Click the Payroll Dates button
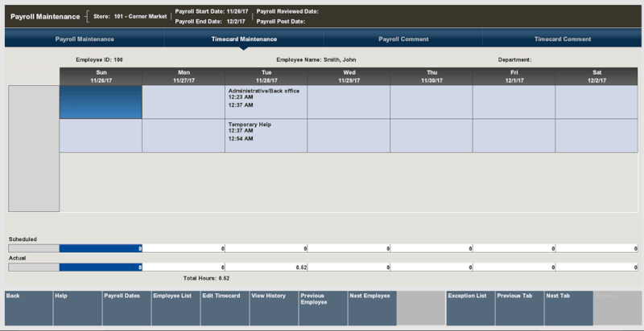The width and height of the screenshot is (644, 331). coord(127,308)
